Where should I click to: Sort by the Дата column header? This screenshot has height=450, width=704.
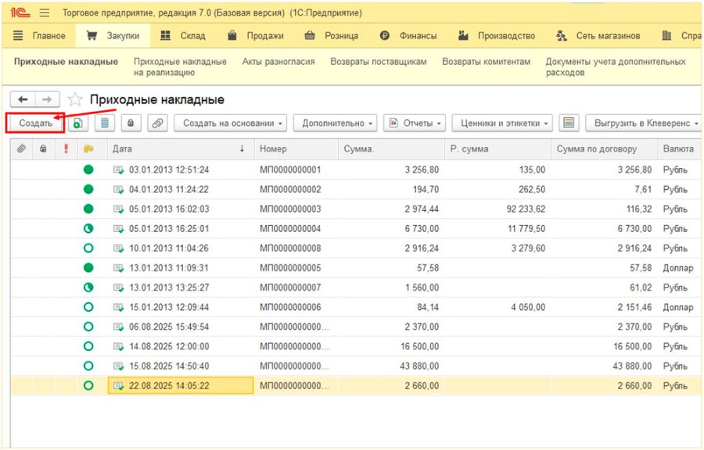[x=181, y=148]
